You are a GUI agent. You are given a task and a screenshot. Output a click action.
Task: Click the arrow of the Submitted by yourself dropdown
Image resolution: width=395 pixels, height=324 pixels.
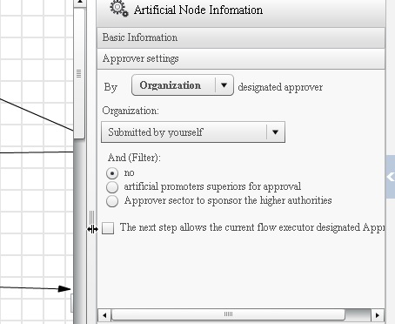275,132
